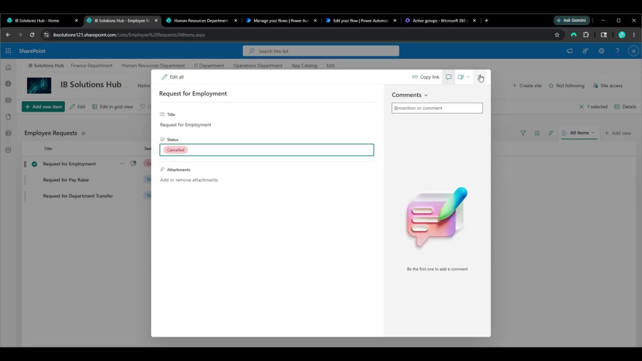The width and height of the screenshot is (642, 361).
Task: Open browser extensions puzzle icon
Action: point(586,35)
